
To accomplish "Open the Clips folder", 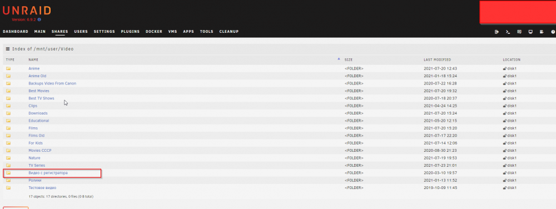I will 33,106.
